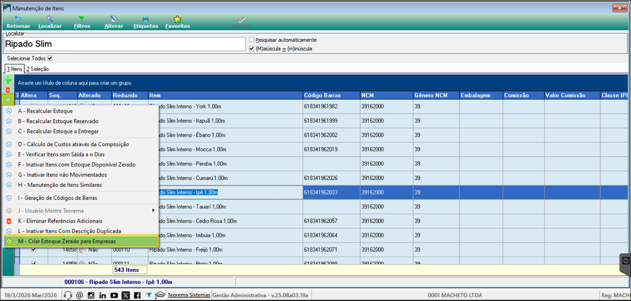Click the Localizar search text field
This screenshot has height=301, width=631.
click(124, 44)
